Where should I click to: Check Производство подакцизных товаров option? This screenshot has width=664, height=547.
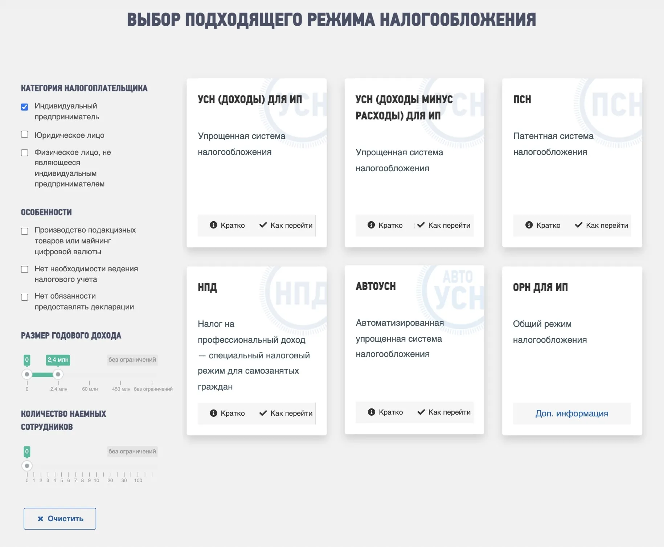[x=25, y=231]
